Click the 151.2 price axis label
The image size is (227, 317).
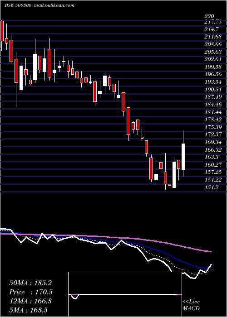212,187
